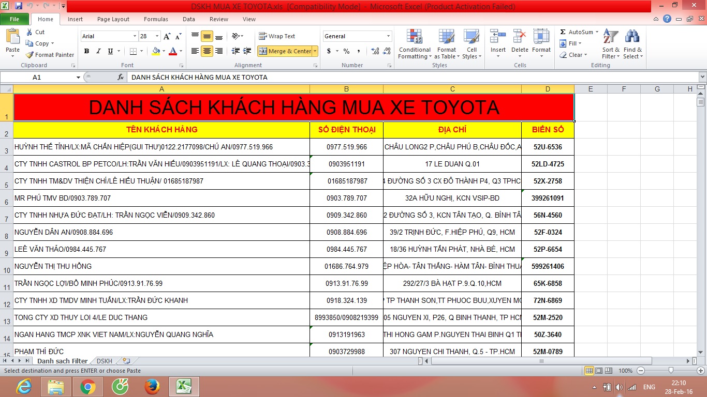Viewport: 707px width, 397px height.
Task: Open Customize Quick Access Toolbar dropdown
Action: (x=63, y=6)
